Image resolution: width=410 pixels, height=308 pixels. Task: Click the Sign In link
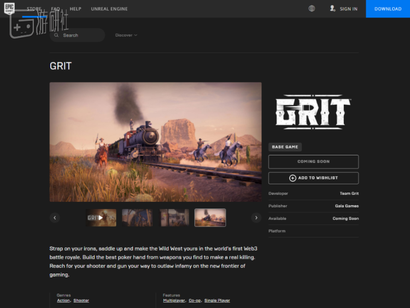[x=349, y=9]
